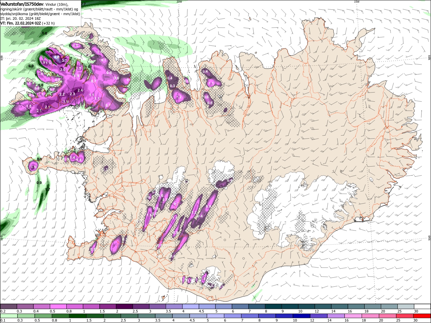The height and width of the screenshot is (323, 431).
Task: Click the '2.3' precipitation value on the map
Action: point(72,94)
